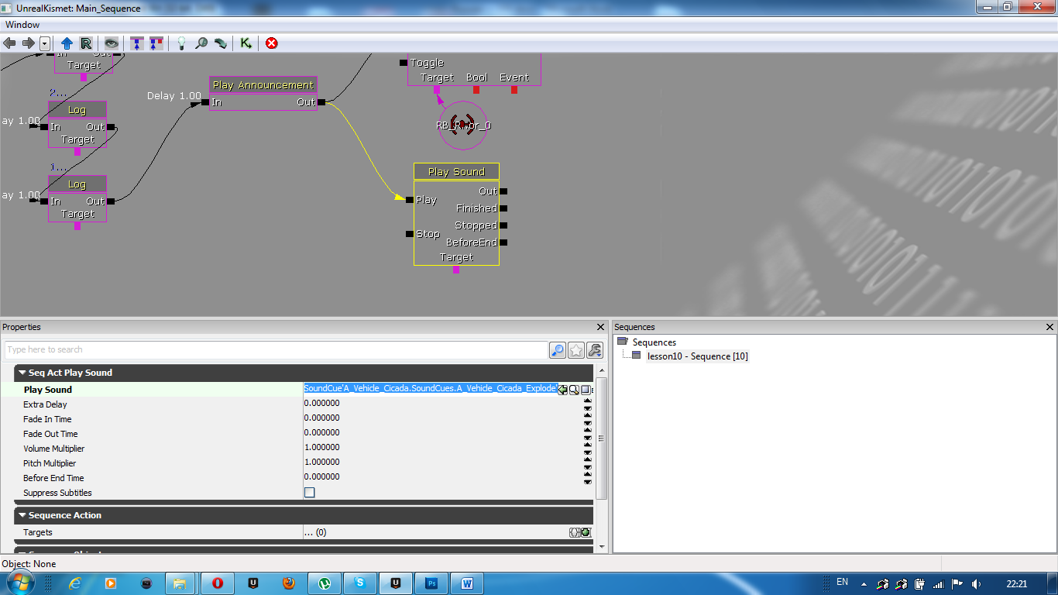Click the Fade Out Time label
The height and width of the screenshot is (595, 1058).
tap(50, 434)
